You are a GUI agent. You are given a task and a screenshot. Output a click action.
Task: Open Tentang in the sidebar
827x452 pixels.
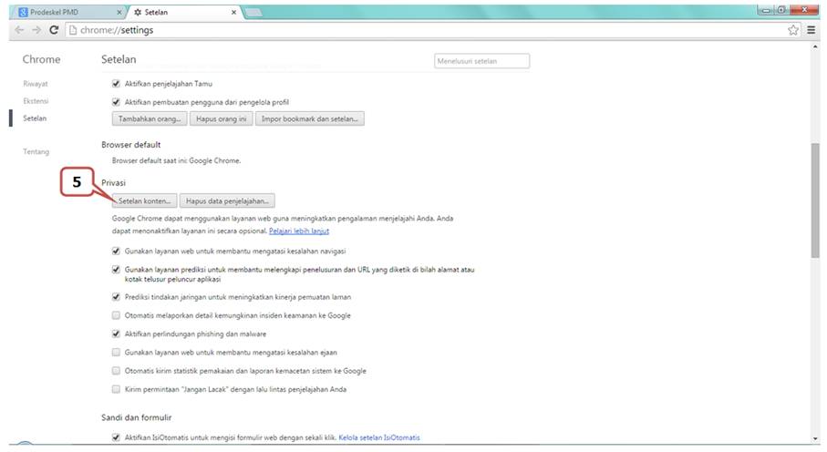pyautogui.click(x=36, y=152)
